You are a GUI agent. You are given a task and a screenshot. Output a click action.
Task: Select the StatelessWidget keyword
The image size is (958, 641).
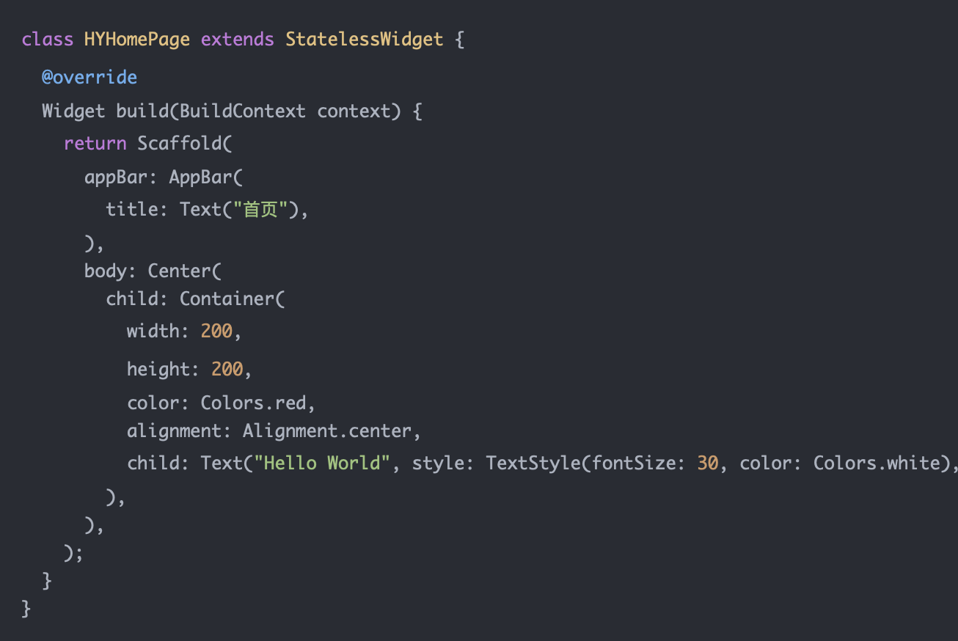pos(365,39)
